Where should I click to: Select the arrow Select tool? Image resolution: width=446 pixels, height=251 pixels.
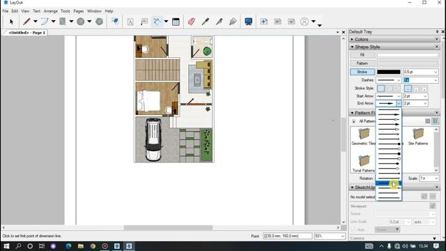pyautogui.click(x=11, y=22)
